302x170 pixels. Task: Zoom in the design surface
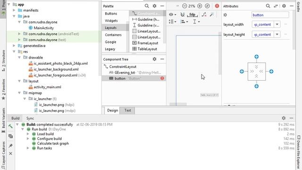tap(200, 6)
